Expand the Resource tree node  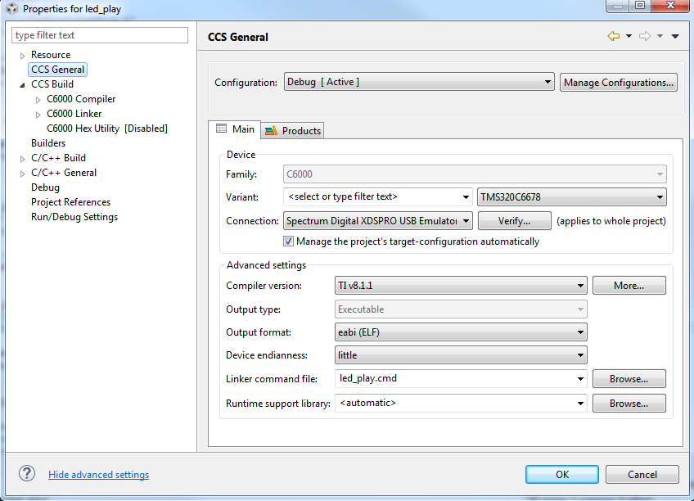[20, 54]
